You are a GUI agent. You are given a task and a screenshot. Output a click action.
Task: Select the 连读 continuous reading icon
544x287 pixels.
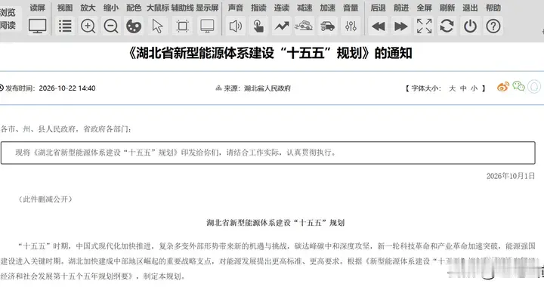(x=281, y=26)
